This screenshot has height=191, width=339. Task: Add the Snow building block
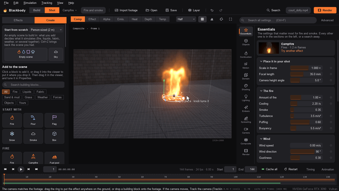[x=12, y=136]
